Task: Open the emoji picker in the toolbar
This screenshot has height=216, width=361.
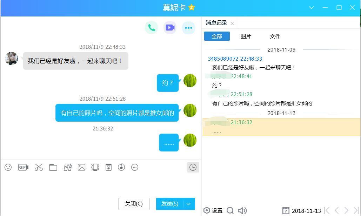Action: [x=8, y=167]
